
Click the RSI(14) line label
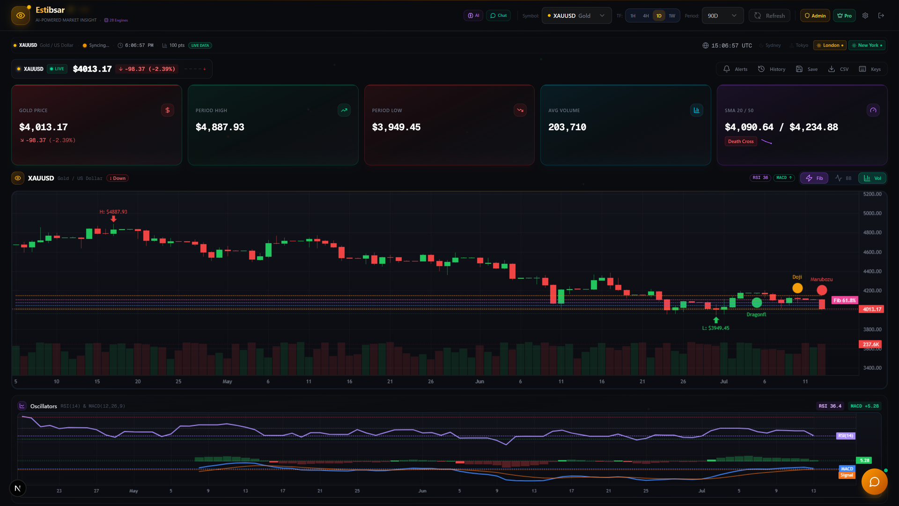pos(846,436)
